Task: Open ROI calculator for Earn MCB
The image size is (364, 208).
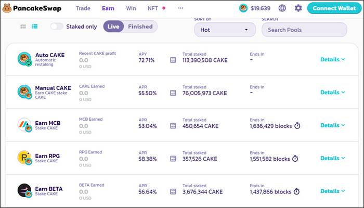Action: [173, 126]
